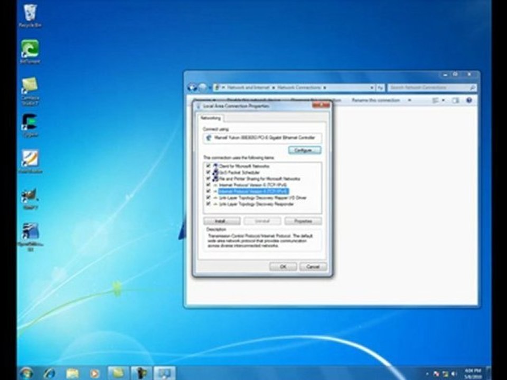This screenshot has height=380, width=507.
Task: Toggle the preview pane icon
Action: (x=455, y=100)
